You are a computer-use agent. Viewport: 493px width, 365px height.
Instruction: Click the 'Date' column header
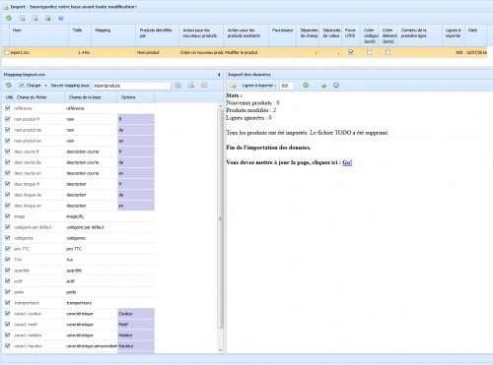coord(475,35)
